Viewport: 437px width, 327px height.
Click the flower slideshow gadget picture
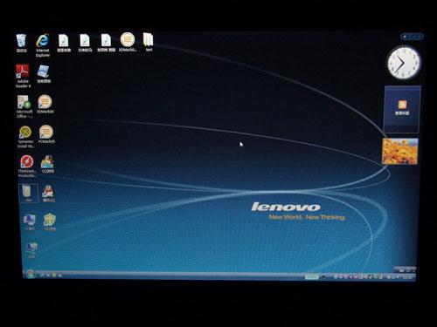(x=400, y=151)
